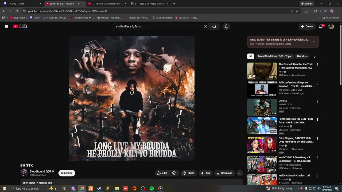Run search with the magnifier button
Screen dimensions: 342x192
(x=214, y=26)
